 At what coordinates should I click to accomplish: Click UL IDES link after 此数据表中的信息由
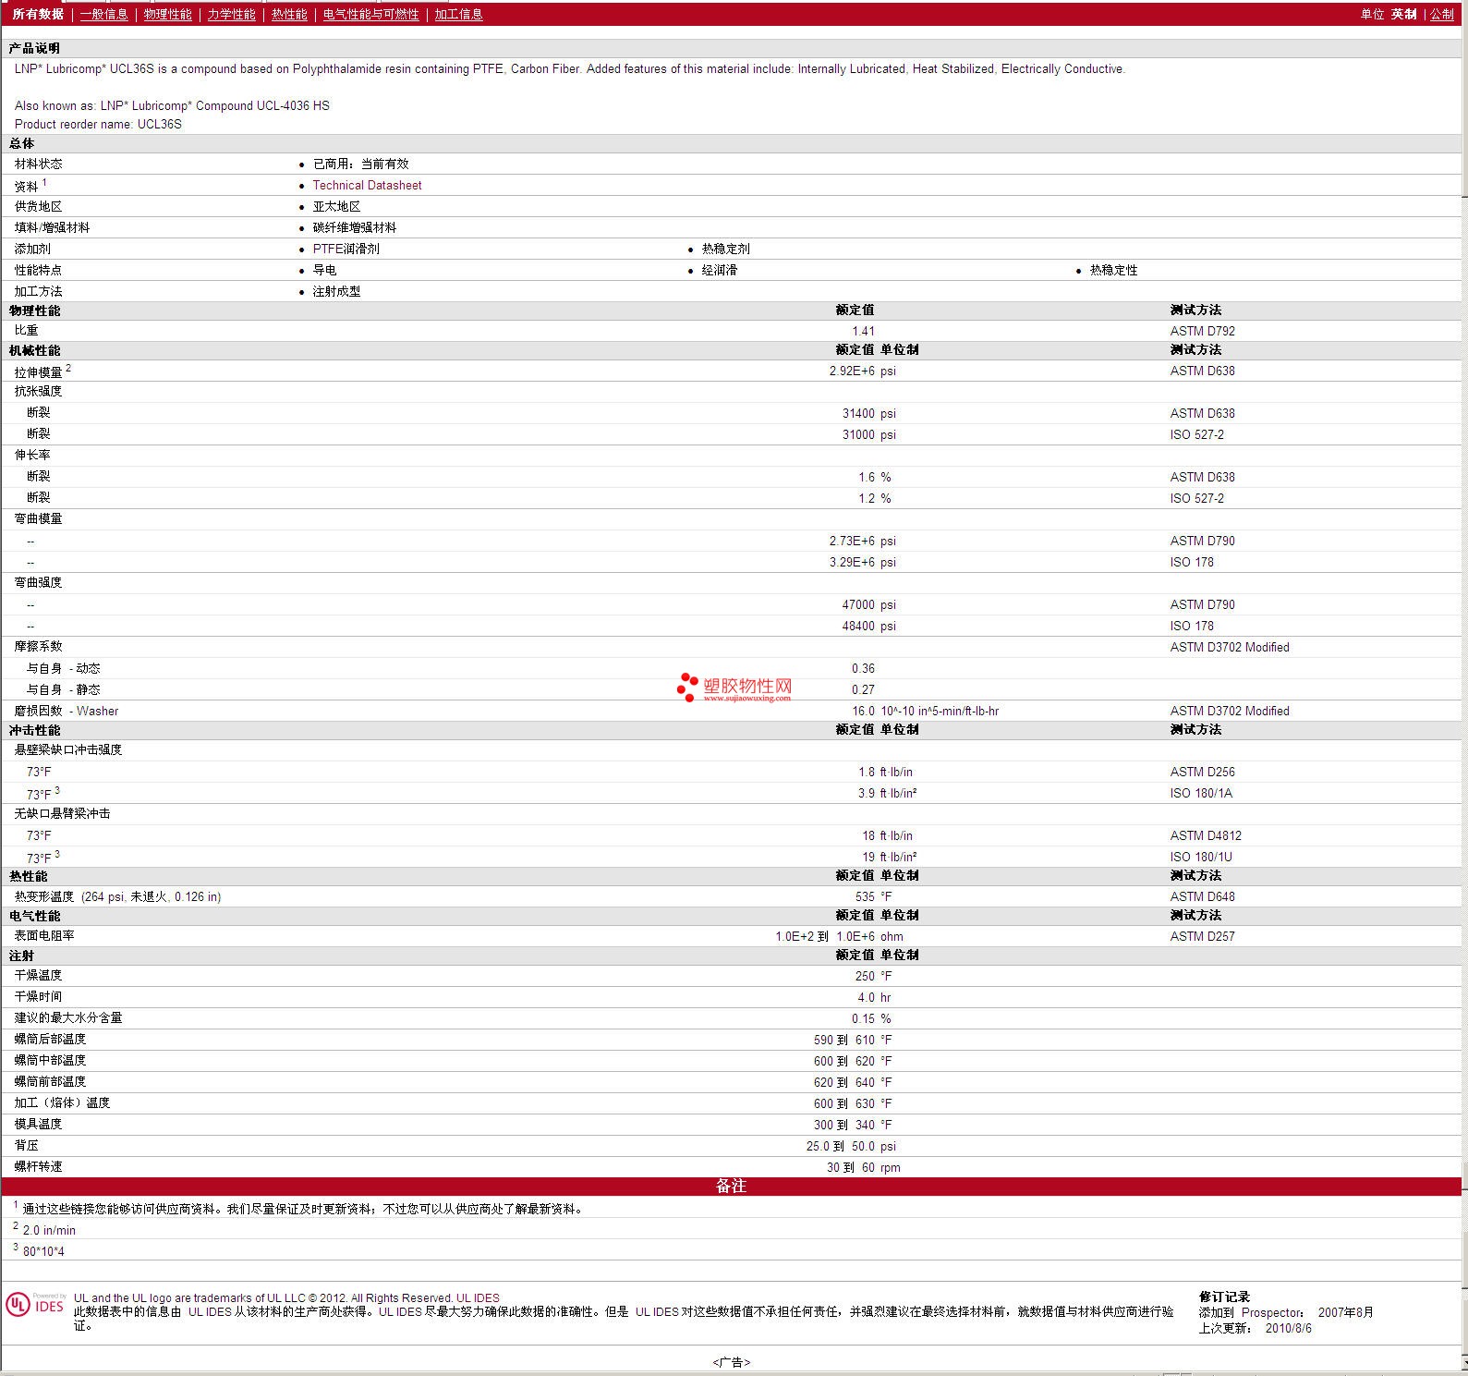point(210,1311)
